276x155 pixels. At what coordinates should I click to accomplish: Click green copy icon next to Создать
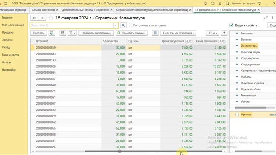[52, 33]
